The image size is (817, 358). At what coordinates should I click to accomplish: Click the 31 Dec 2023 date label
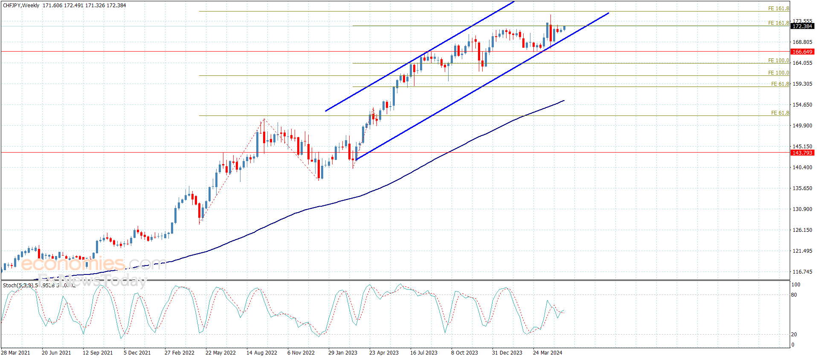tap(507, 353)
